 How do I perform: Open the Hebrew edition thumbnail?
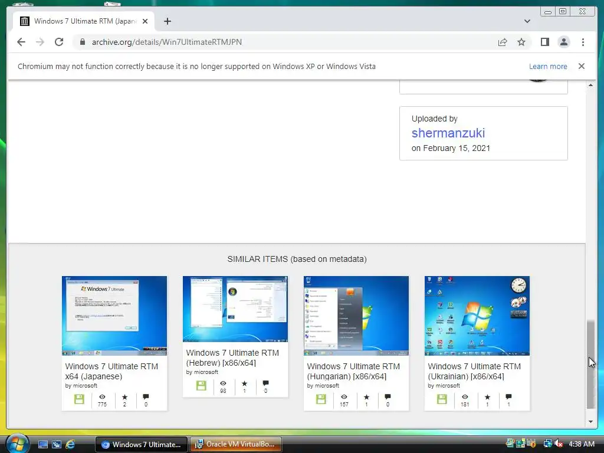click(x=235, y=309)
